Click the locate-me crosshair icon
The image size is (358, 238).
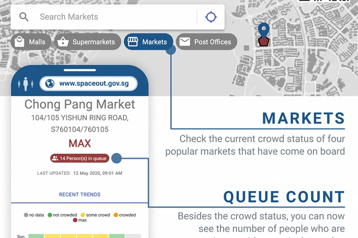point(211,17)
